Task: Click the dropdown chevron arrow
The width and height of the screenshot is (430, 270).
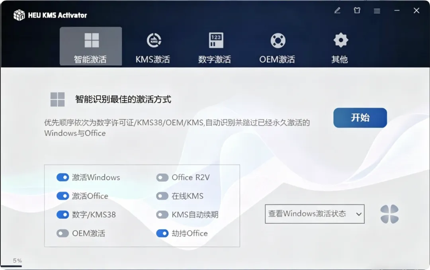Action: (359, 214)
